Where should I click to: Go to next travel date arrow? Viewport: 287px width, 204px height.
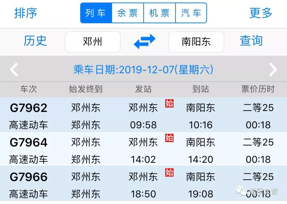(x=273, y=70)
